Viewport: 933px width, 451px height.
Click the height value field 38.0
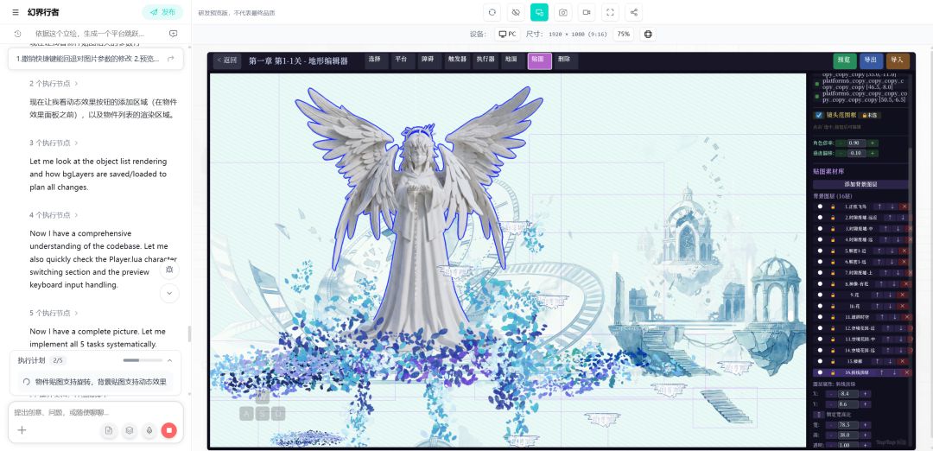click(x=848, y=435)
